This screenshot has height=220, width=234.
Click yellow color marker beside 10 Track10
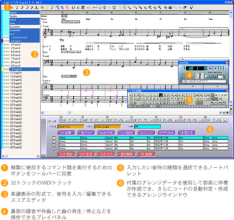coord(2,69)
